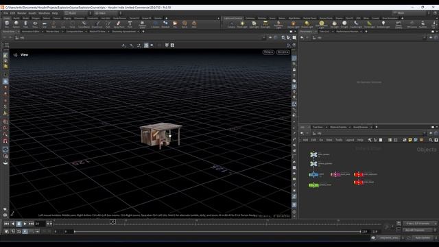Jump to last frame in playbar

(x=31, y=224)
